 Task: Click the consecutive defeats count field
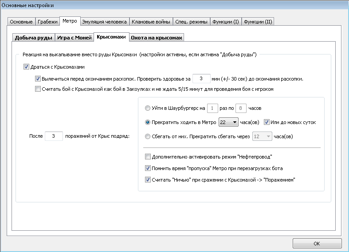[54, 136]
